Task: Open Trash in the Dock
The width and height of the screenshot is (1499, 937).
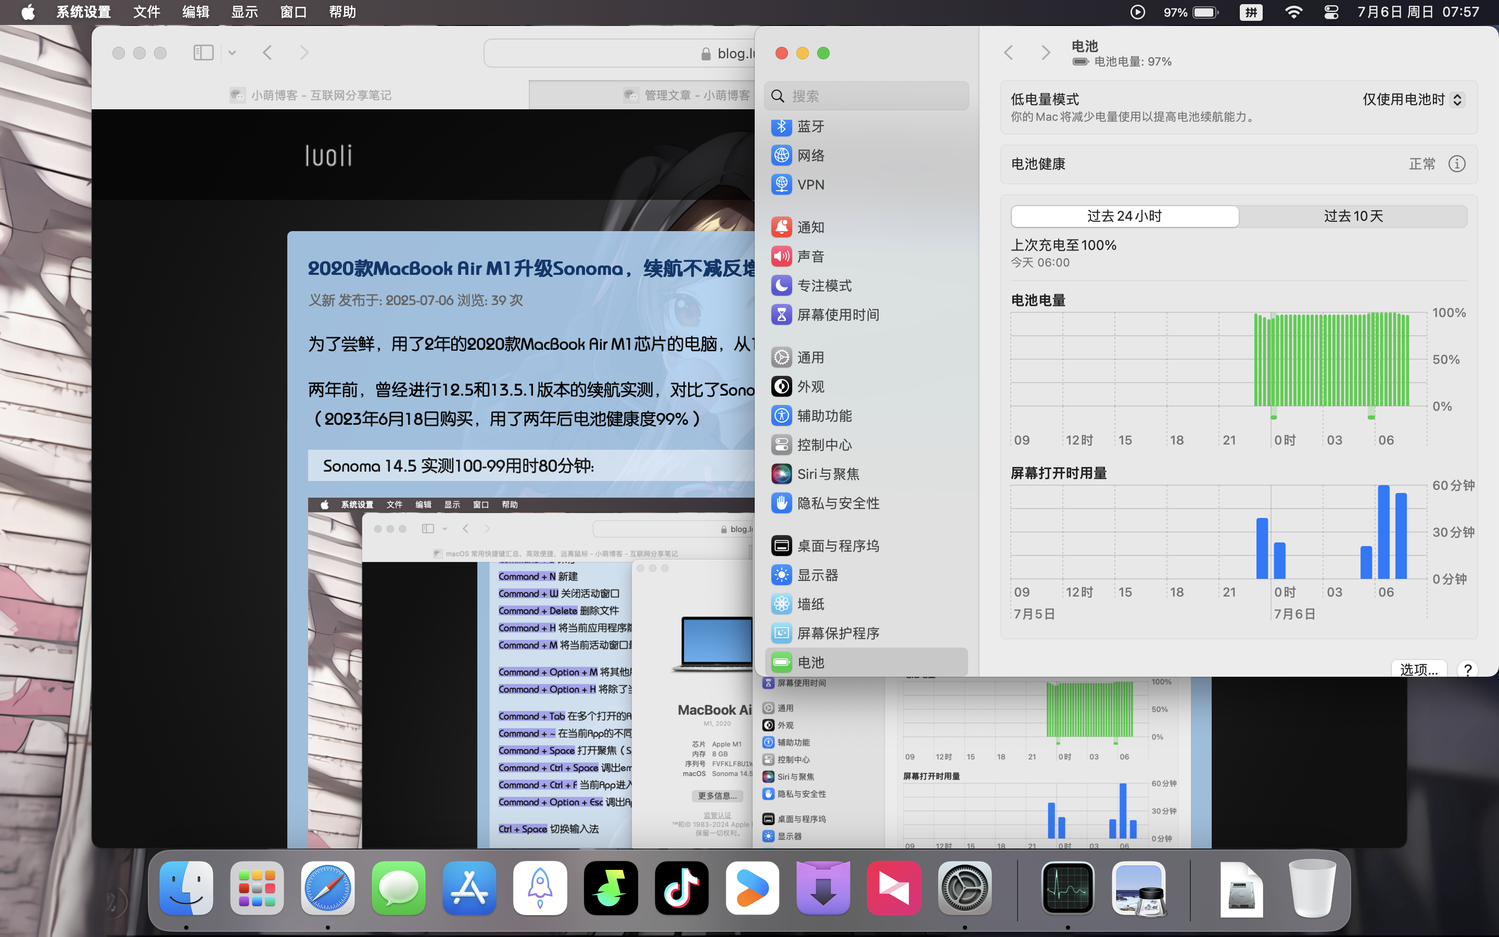Action: tap(1312, 888)
